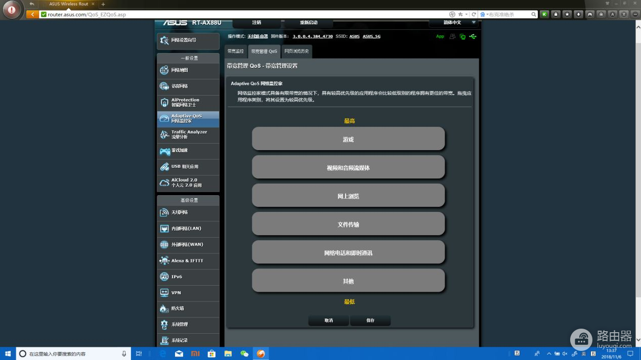Open the game controller toolbar icon
Screen dimensions: 641x360
[589, 14]
